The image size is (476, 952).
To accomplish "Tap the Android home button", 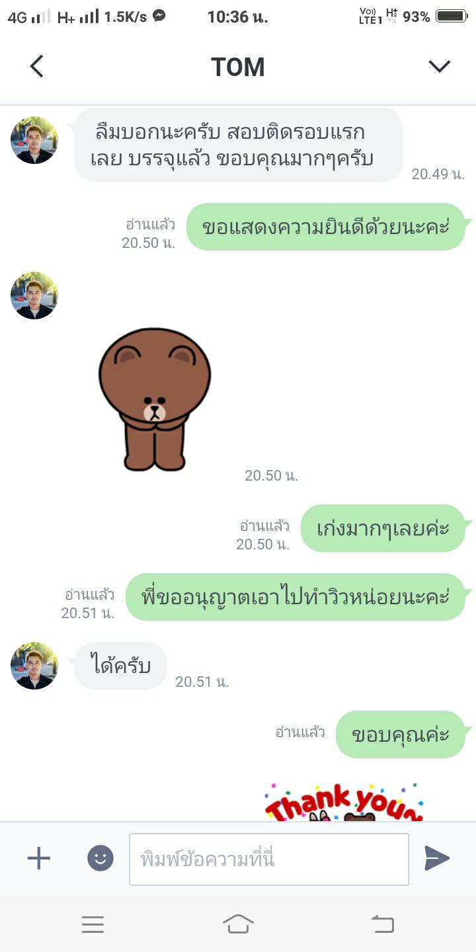I will pos(238,924).
